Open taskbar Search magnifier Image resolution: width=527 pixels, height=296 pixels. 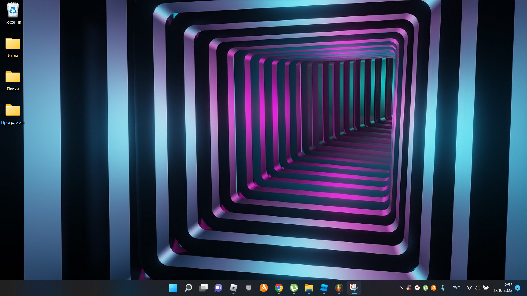[188, 288]
